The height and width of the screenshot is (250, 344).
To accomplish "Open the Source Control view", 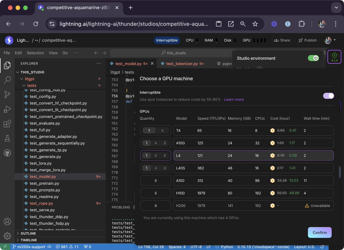I will pyautogui.click(x=7, y=95).
